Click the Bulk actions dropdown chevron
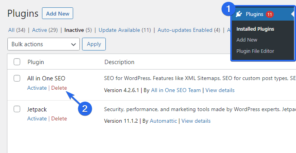Image resolution: width=296 pixels, height=153 pixels. 74,45
